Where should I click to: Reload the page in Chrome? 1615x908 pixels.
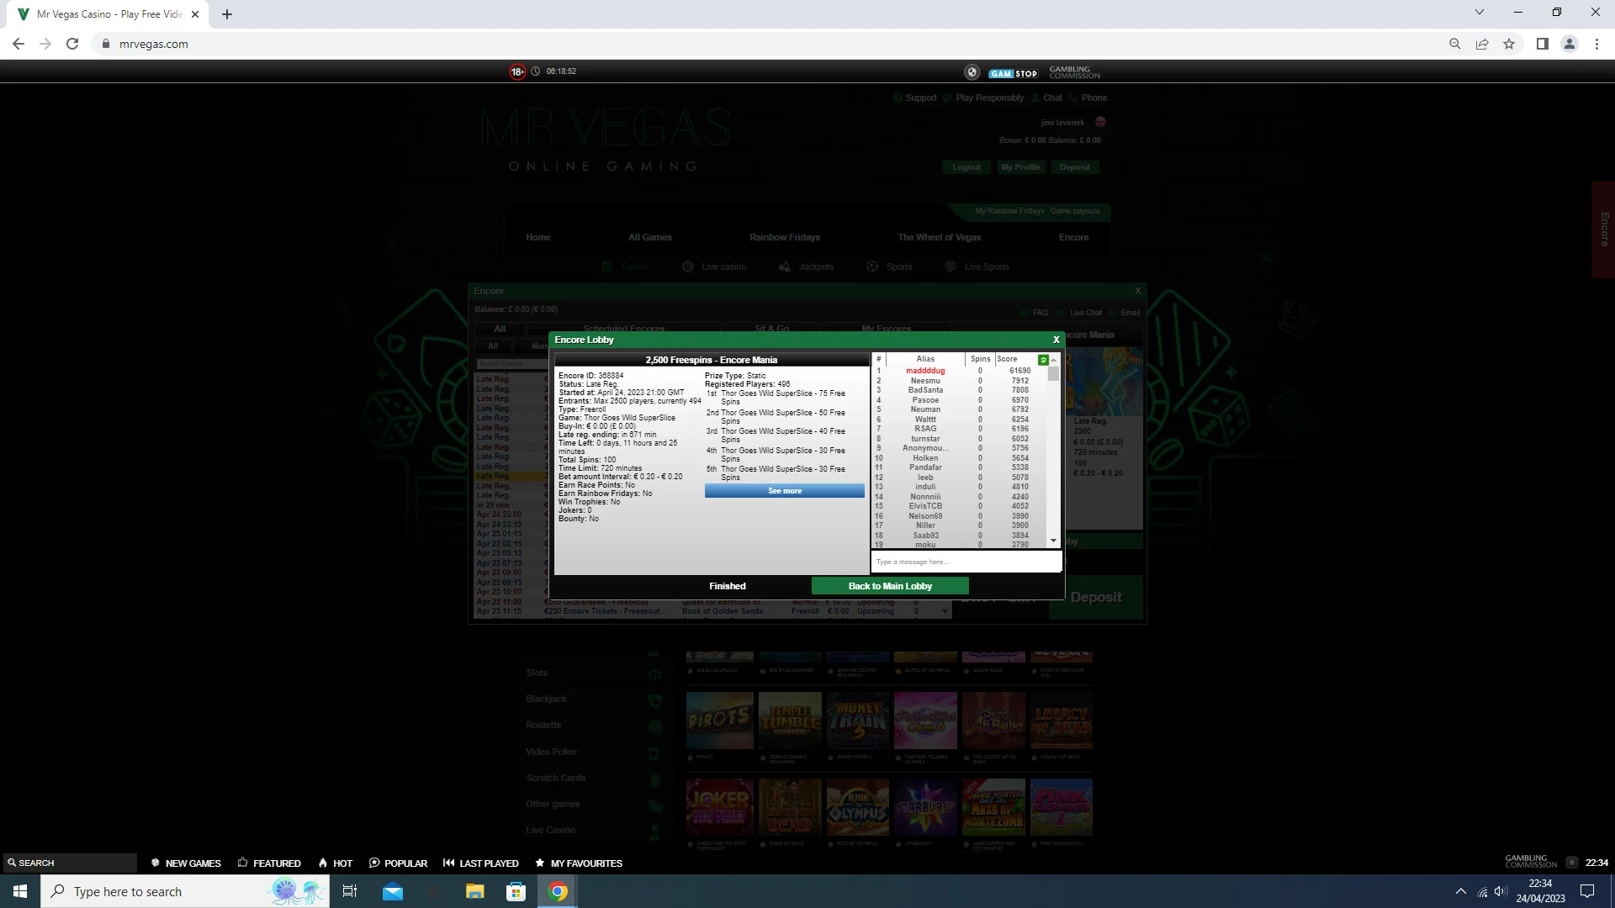(72, 44)
